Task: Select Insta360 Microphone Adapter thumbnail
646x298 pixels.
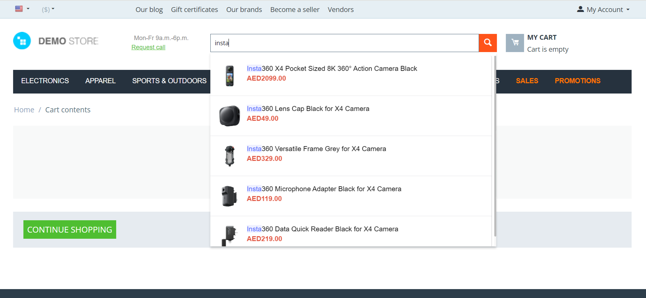Action: coord(230,196)
